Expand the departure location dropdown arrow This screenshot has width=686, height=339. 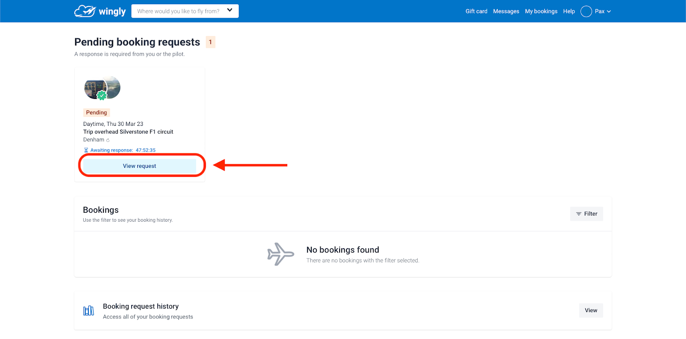tap(230, 10)
